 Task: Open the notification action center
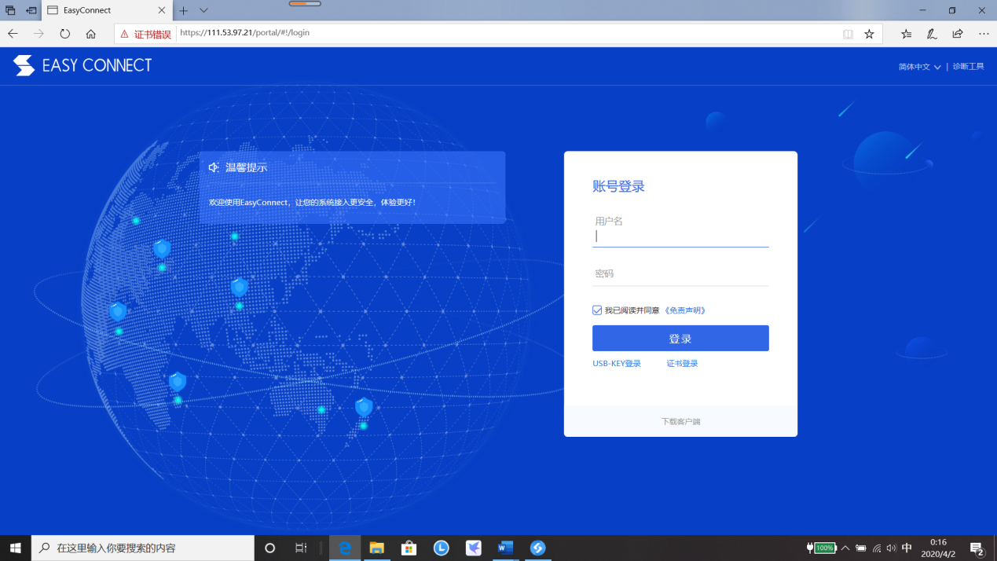tap(977, 548)
